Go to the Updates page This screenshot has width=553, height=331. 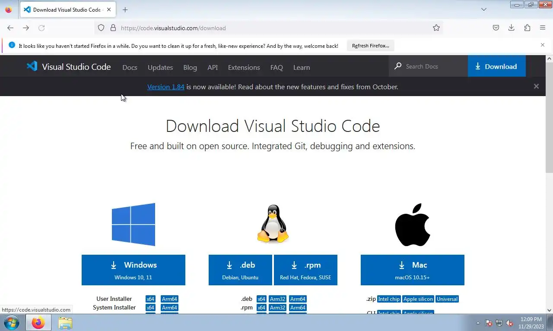coord(160,67)
